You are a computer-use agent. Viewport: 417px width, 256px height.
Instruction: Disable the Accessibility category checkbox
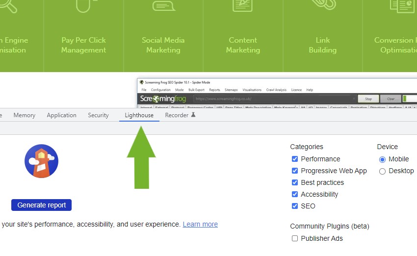(x=295, y=194)
